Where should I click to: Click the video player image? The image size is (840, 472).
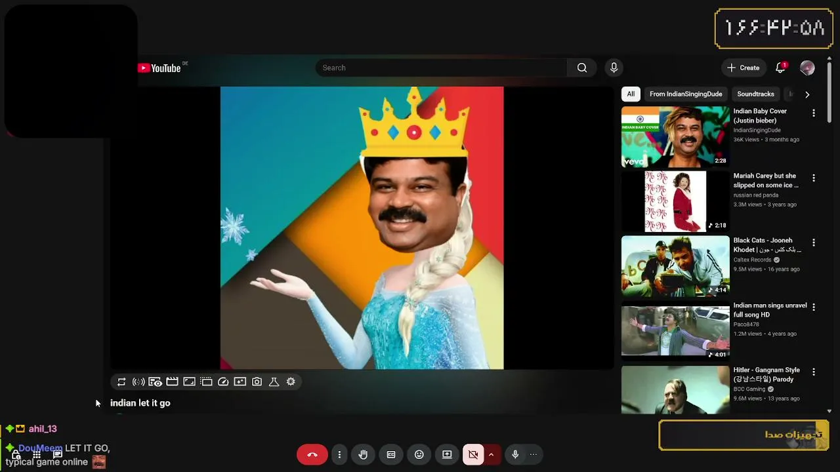(x=362, y=227)
